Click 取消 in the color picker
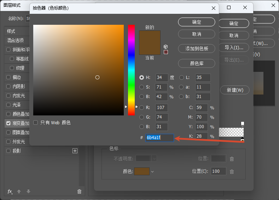This screenshot has width=279, height=200. [197, 34]
